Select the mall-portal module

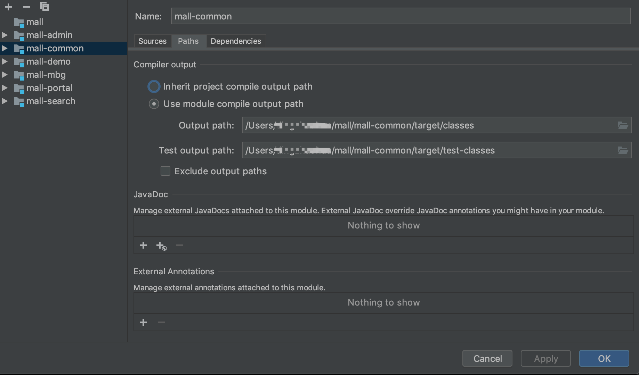pos(49,88)
